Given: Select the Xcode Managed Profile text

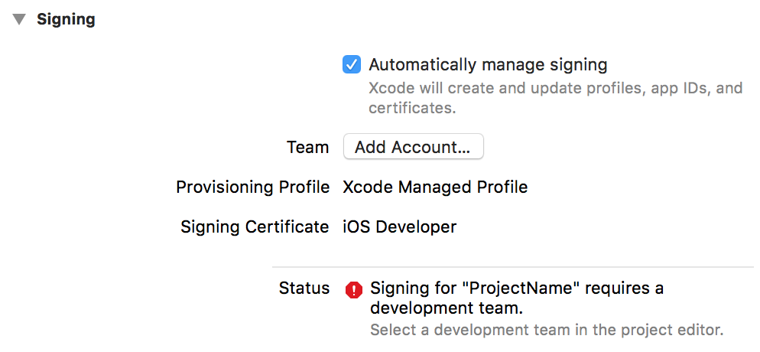Looking at the screenshot, I should point(435,187).
